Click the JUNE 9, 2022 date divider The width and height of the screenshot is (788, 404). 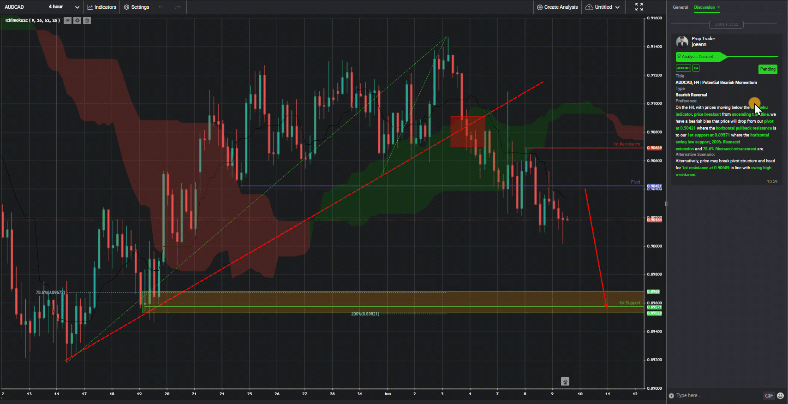[726, 24]
